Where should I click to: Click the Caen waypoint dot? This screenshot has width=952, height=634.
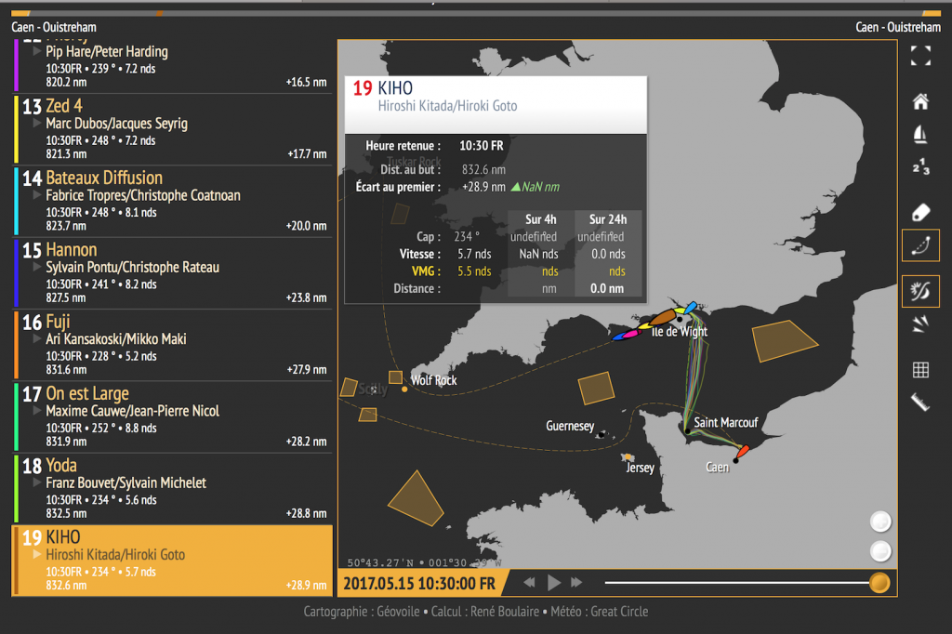coord(735,461)
